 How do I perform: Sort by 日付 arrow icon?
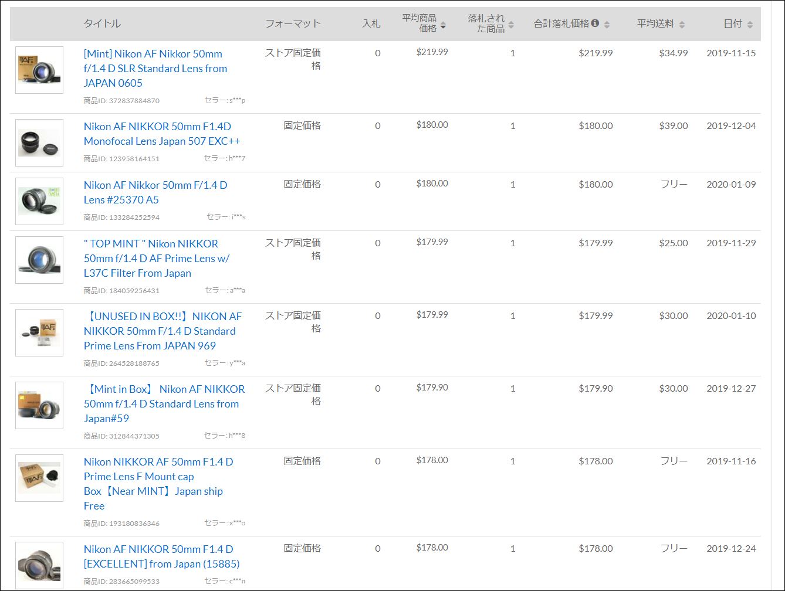[x=750, y=25]
